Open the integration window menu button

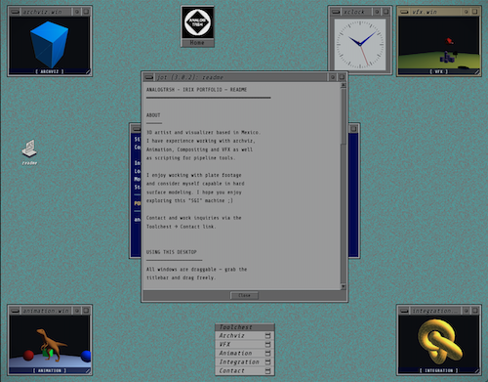[x=404, y=311]
